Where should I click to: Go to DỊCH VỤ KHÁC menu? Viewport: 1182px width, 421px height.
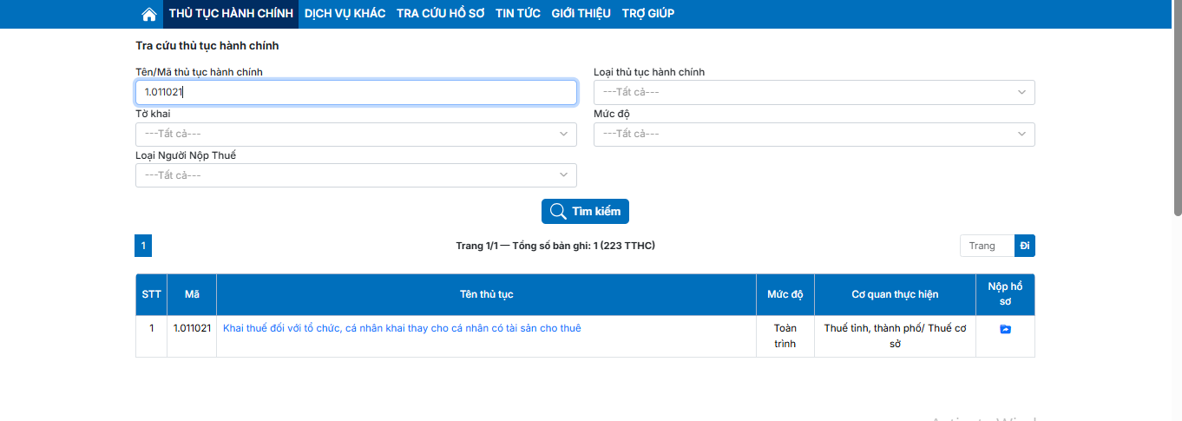[345, 14]
